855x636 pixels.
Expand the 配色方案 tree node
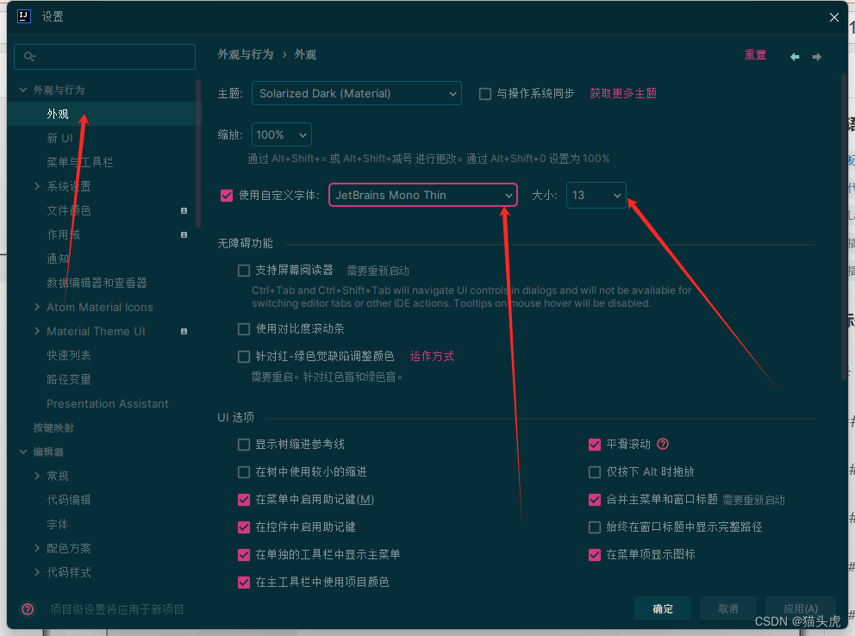pyautogui.click(x=36, y=548)
